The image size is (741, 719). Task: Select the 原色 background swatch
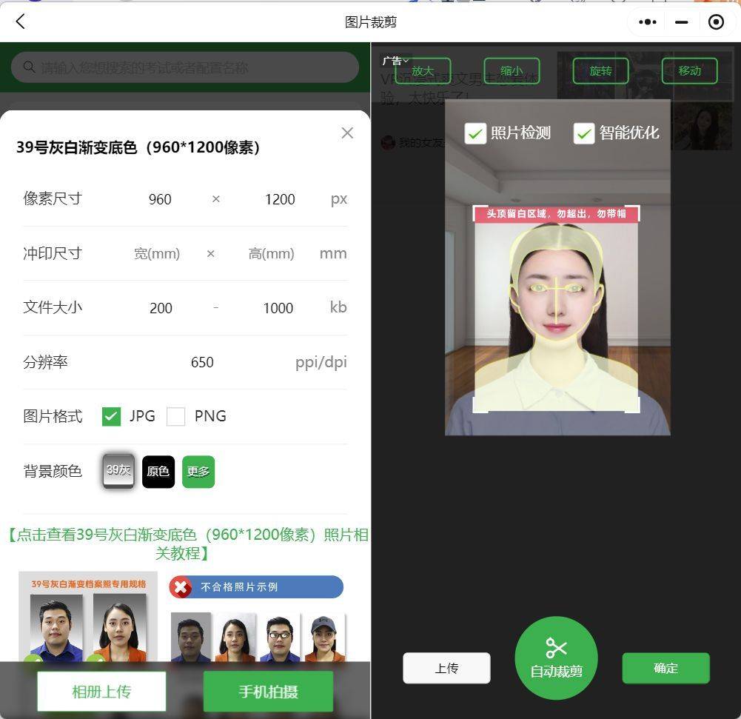(158, 472)
